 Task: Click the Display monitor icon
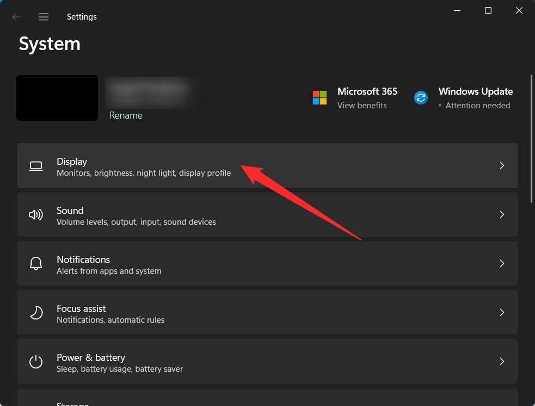[x=36, y=166]
